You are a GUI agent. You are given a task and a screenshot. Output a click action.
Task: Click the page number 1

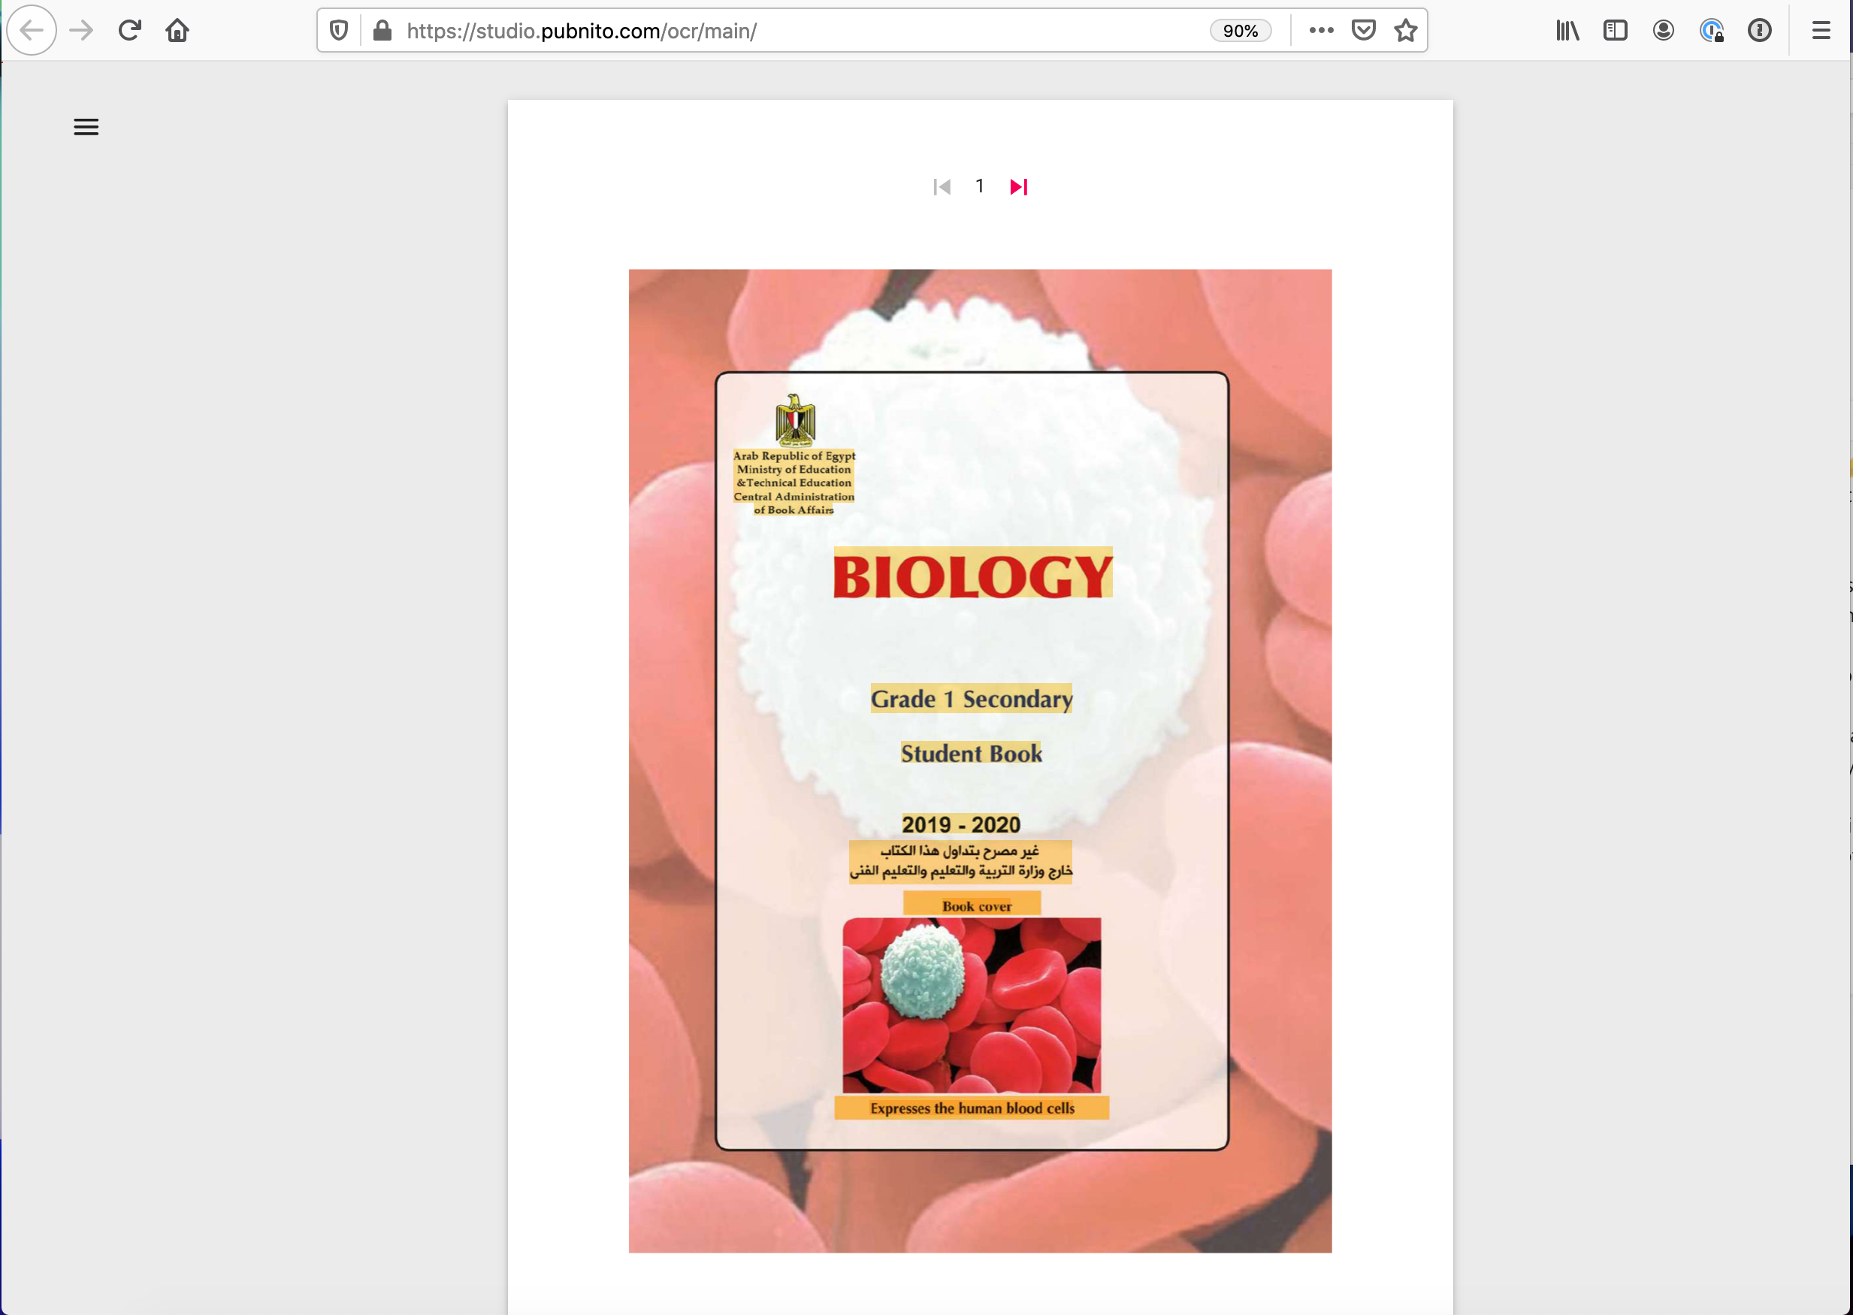[980, 186]
